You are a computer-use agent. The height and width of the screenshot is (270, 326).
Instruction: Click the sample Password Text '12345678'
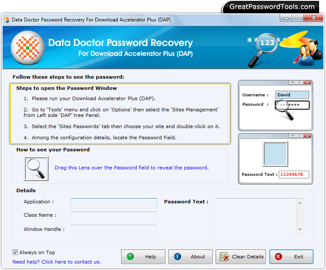[x=294, y=175]
